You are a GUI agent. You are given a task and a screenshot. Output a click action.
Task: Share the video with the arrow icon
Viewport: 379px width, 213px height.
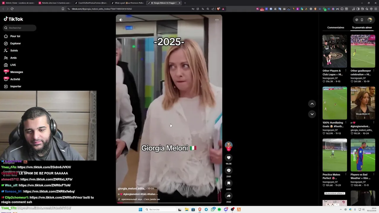click(x=229, y=196)
